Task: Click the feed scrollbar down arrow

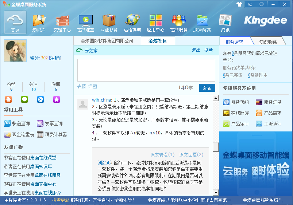Action: [x=216, y=192]
